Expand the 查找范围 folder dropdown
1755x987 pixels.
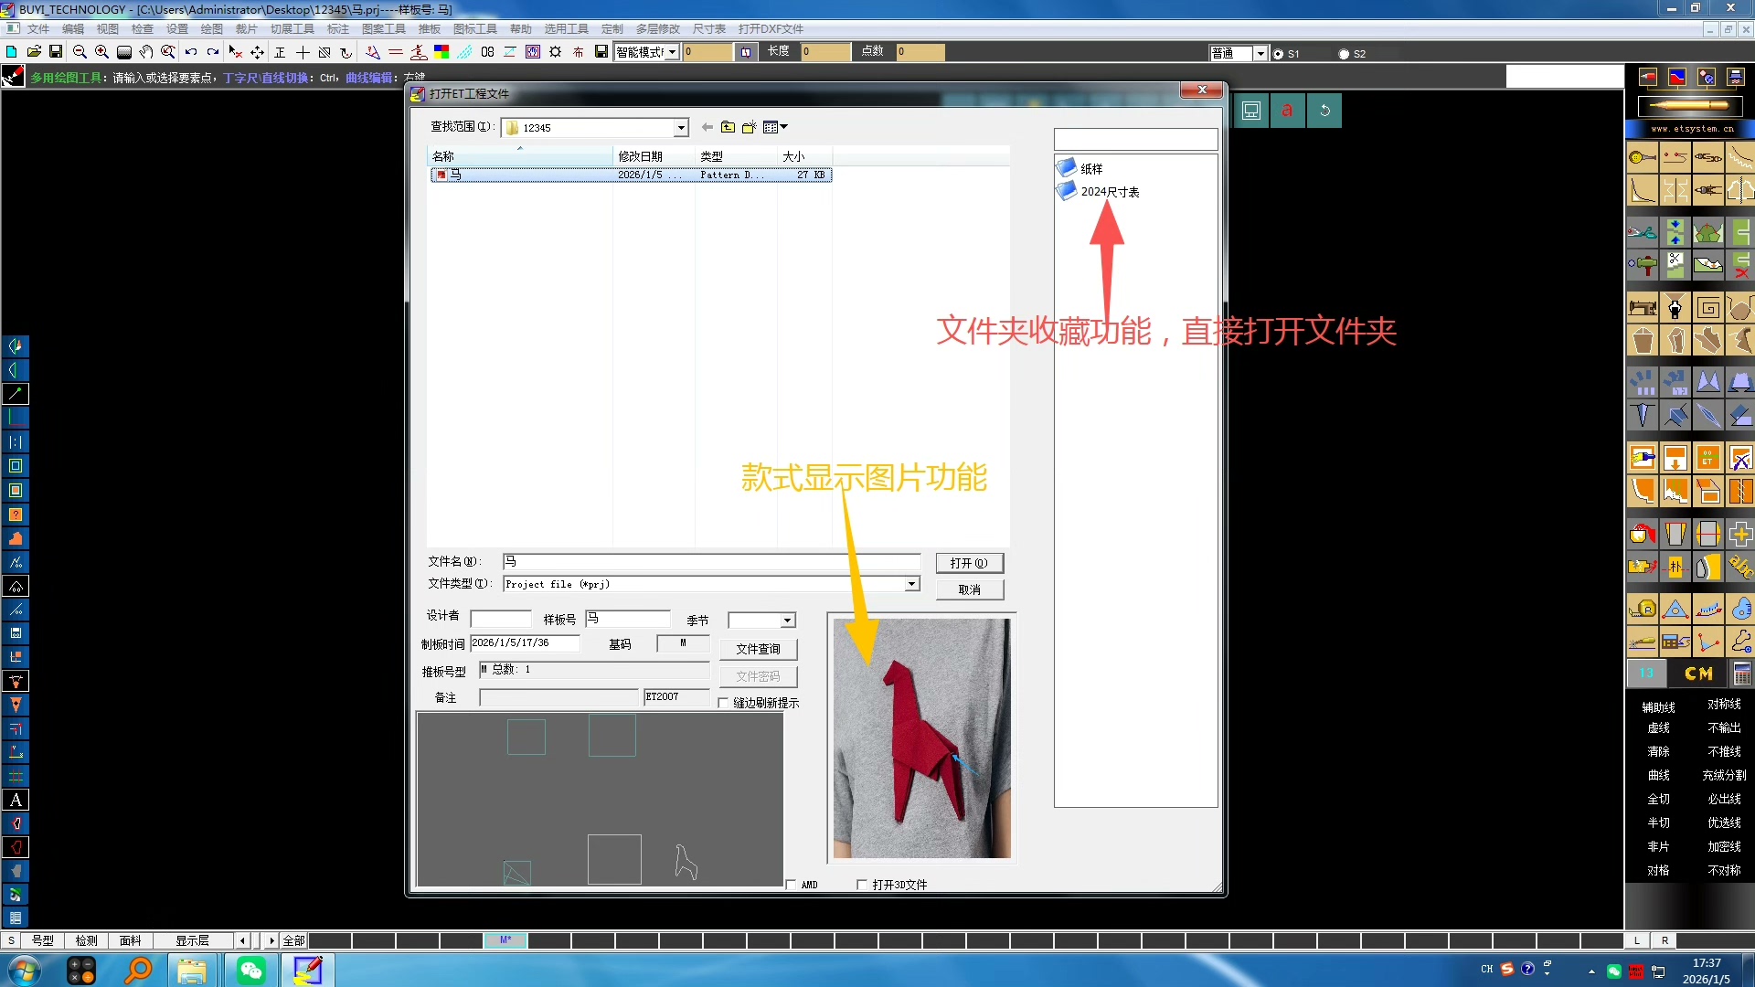point(681,128)
